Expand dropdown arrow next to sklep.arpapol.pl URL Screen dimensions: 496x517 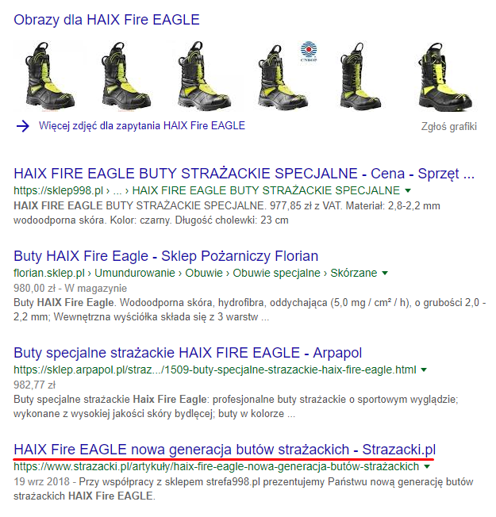click(x=424, y=370)
